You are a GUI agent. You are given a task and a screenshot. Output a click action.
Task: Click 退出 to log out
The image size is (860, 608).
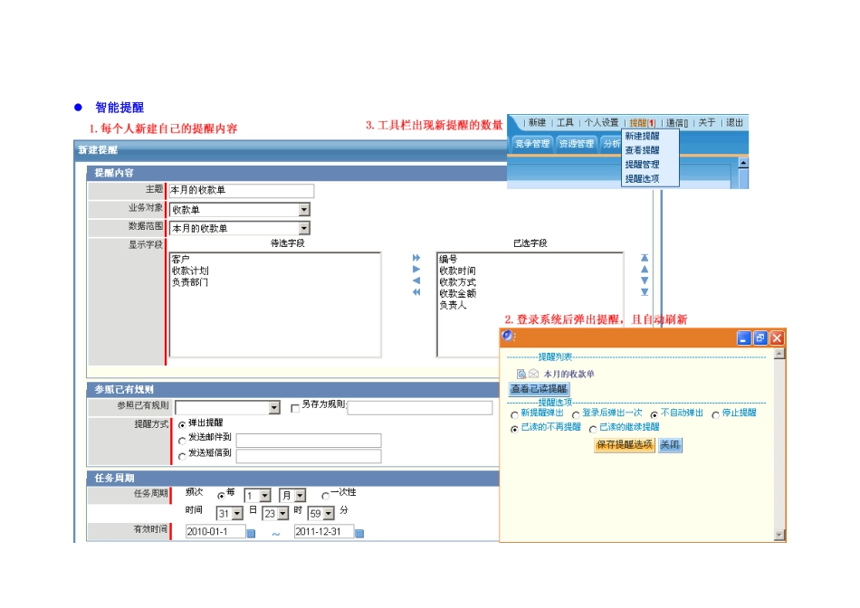[734, 122]
